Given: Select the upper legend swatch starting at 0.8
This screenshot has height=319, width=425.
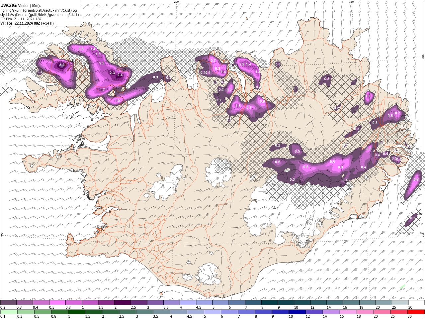Looking at the screenshot, I should 74,302.
